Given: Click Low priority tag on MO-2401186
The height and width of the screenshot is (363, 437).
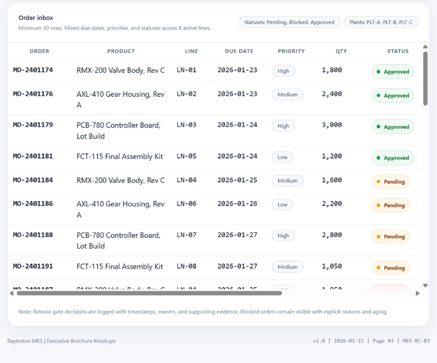Looking at the screenshot, I should (x=282, y=205).
